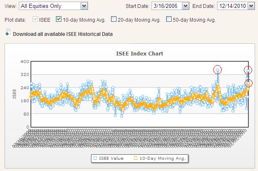The height and width of the screenshot is (171, 258).
Task: Click the left red-circled spike on chart
Action: coord(218,69)
